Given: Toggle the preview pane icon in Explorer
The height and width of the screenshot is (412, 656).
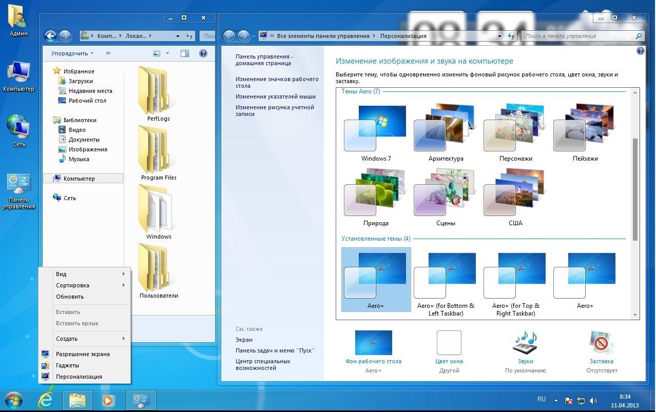Looking at the screenshot, I should coord(185,53).
